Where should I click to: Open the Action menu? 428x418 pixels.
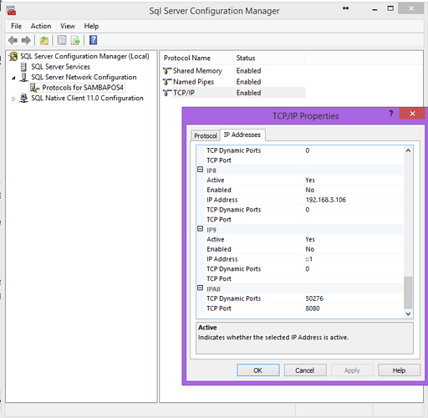[x=41, y=26]
